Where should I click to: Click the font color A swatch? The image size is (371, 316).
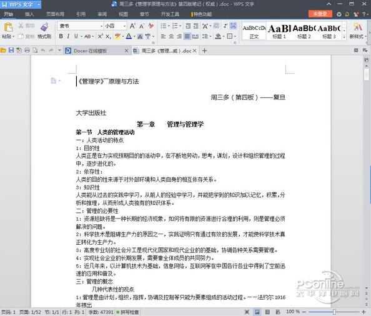(129, 36)
